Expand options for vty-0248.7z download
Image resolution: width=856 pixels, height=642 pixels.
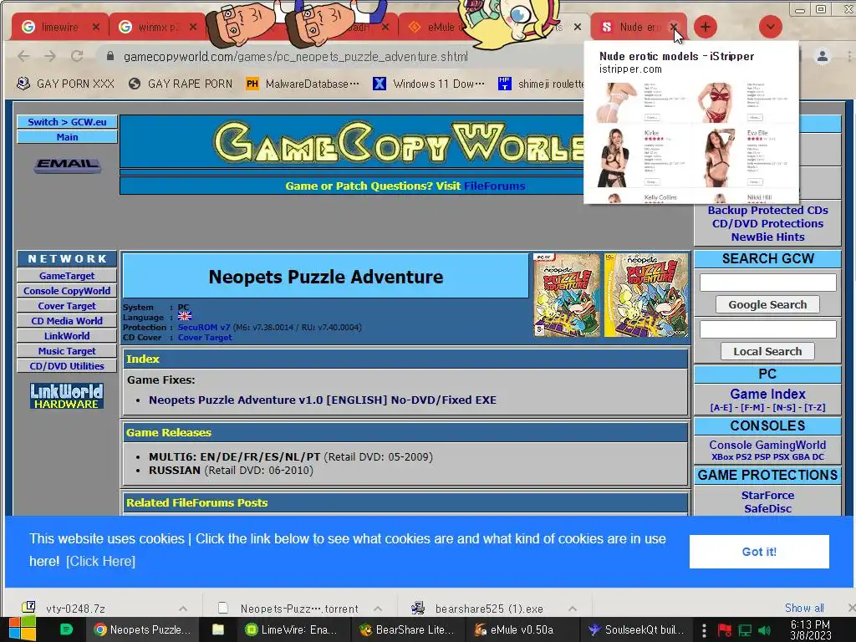pos(183,609)
